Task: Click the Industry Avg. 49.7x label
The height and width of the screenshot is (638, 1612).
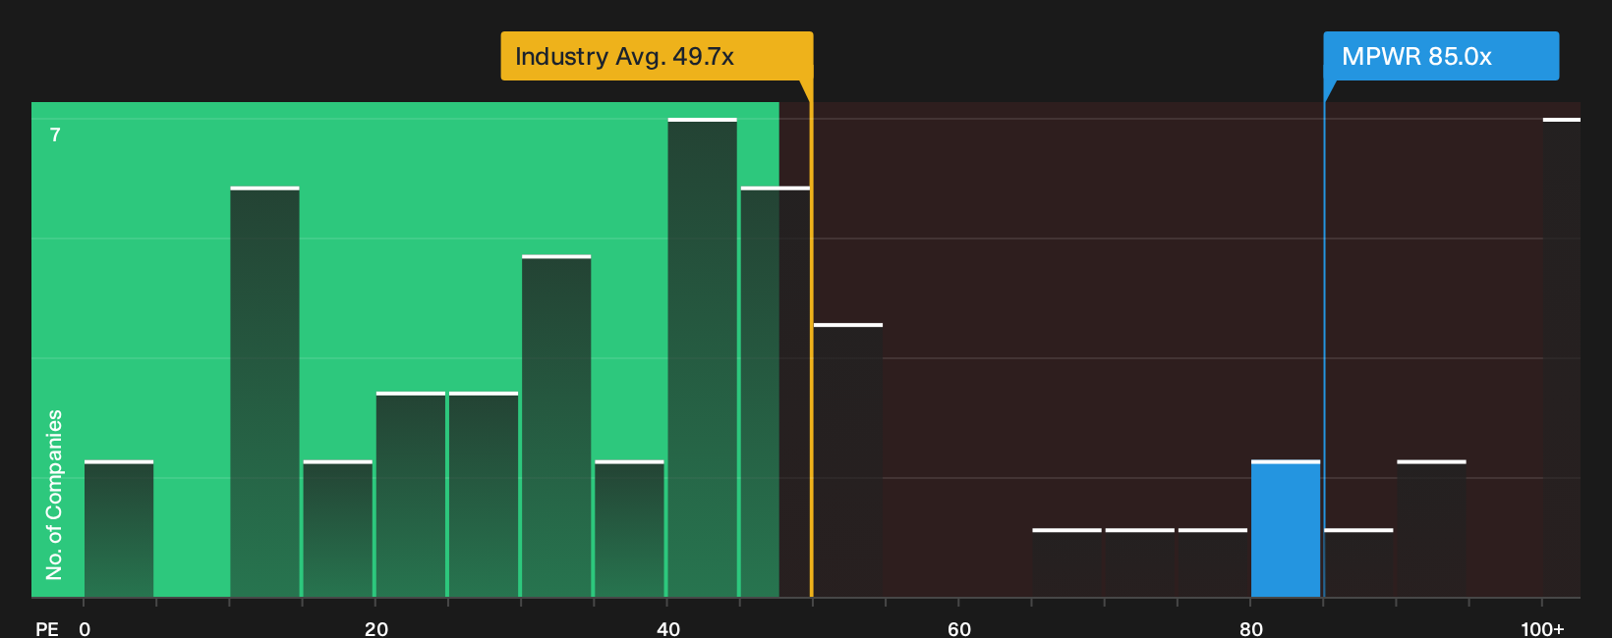Action: pyautogui.click(x=657, y=56)
